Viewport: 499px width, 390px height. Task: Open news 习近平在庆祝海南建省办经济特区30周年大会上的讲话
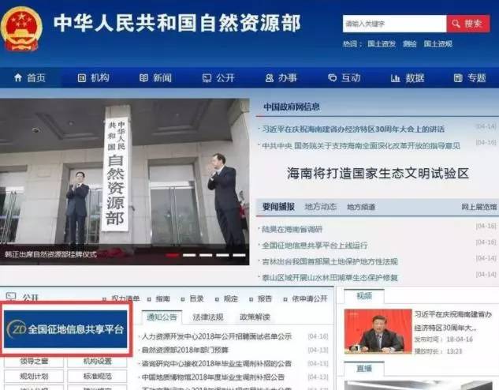click(353, 129)
